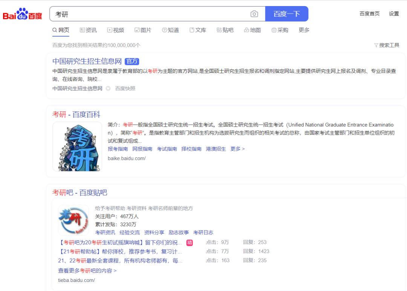Click the 回复: 253 count
This screenshot has width=407, height=291.
255,242
